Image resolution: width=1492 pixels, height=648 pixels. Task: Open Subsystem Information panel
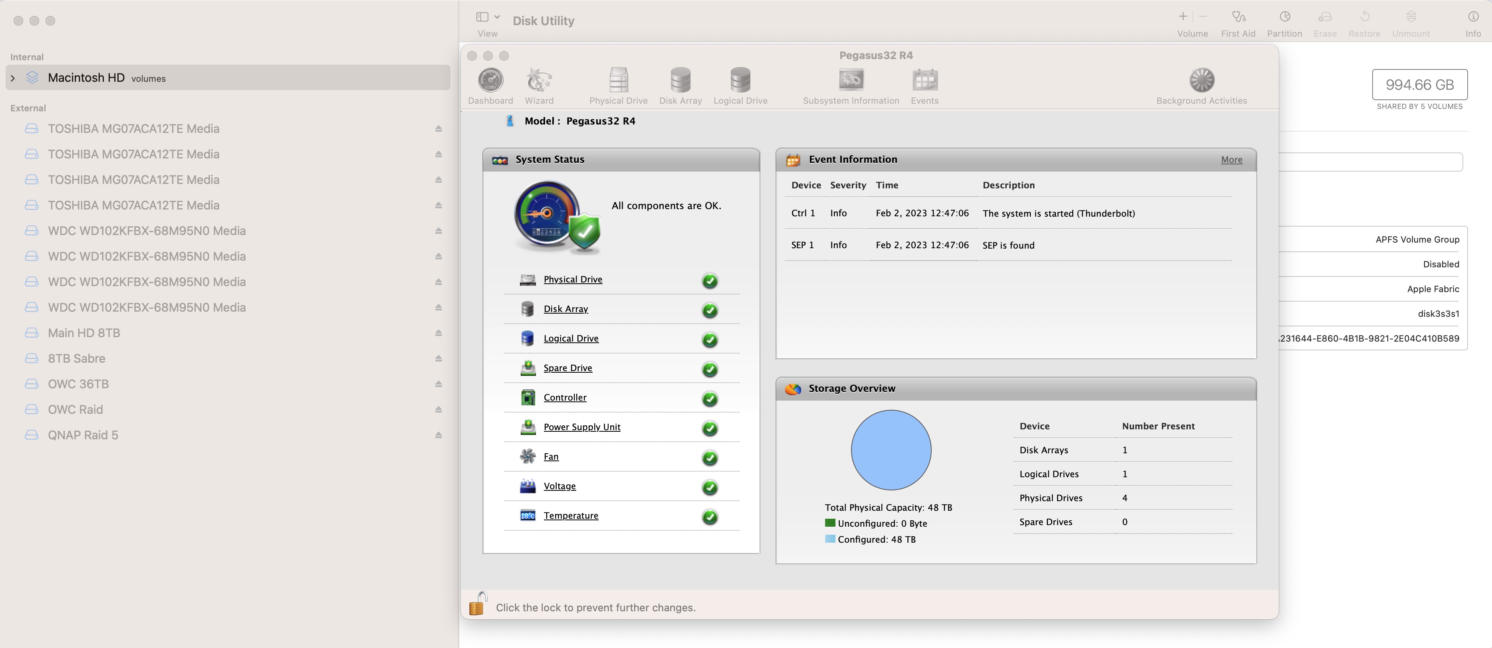pos(850,81)
